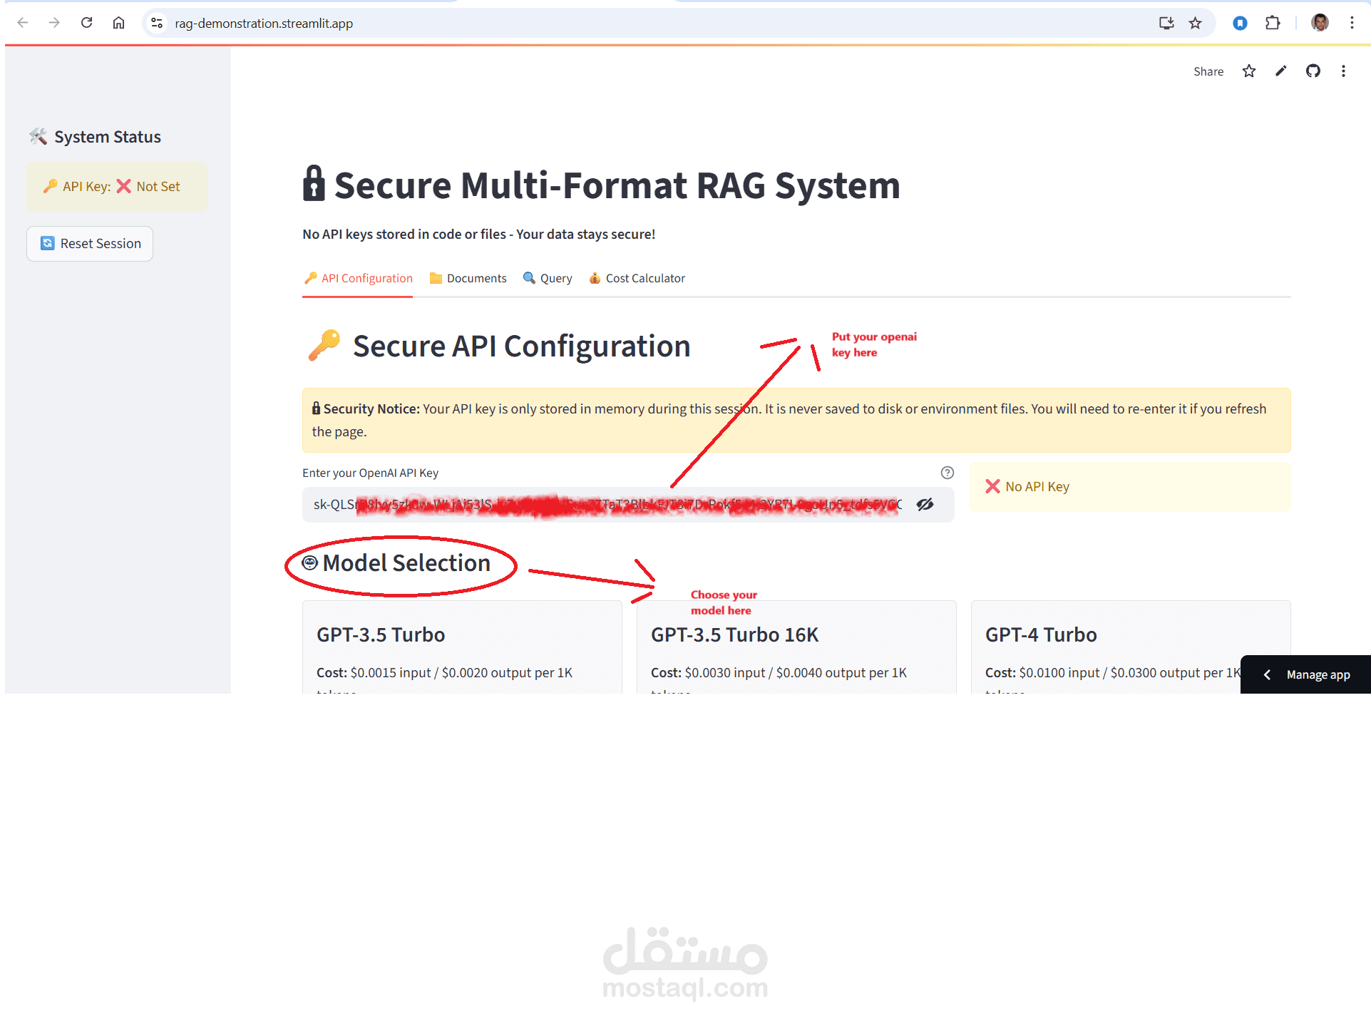Open Chrome three-dot menu
The height and width of the screenshot is (1023, 1371).
point(1352,23)
